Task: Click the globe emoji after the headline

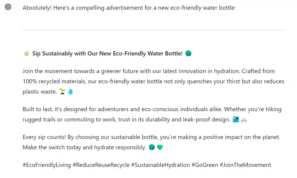Action: tap(188, 53)
